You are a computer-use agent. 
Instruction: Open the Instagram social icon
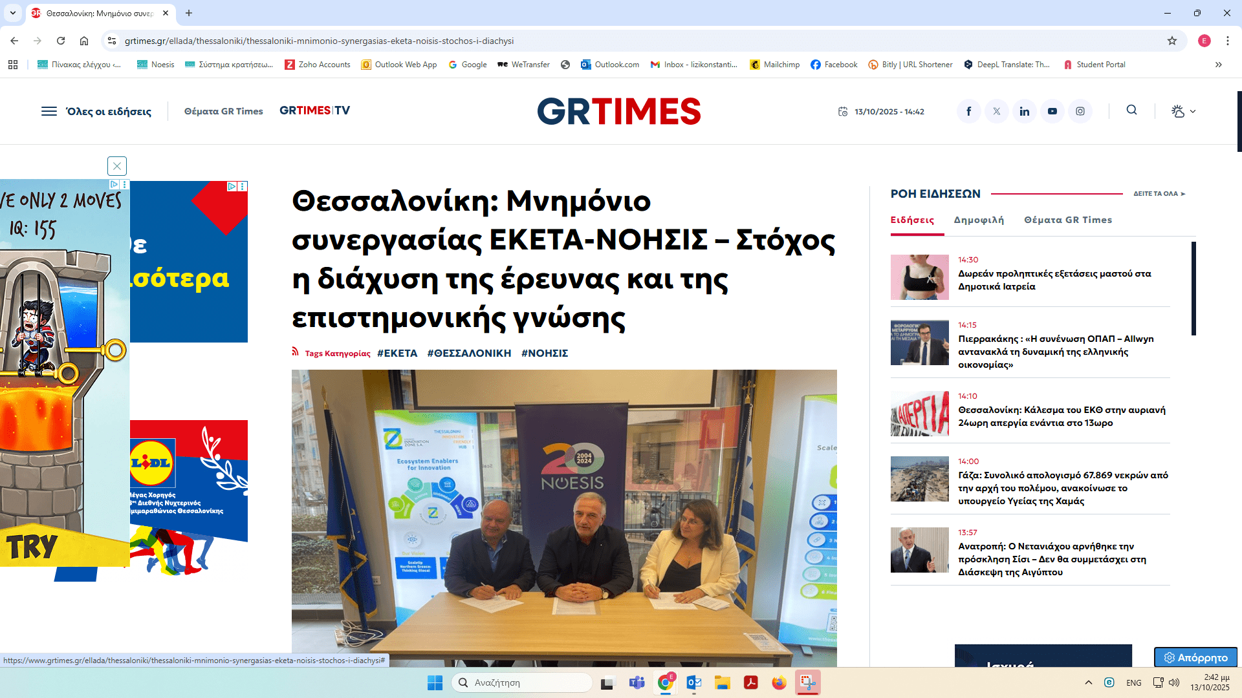click(1080, 111)
